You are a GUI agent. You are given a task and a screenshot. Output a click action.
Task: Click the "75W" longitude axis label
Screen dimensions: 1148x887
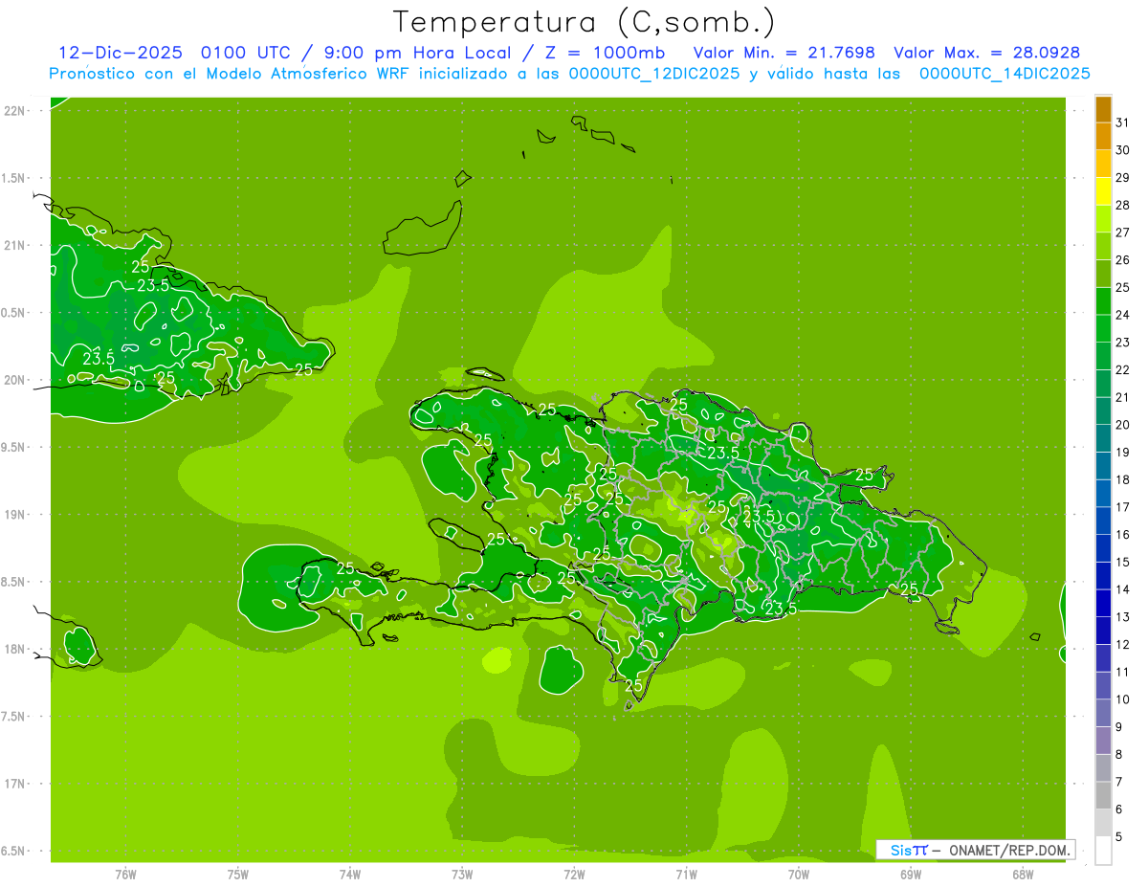[238, 875]
